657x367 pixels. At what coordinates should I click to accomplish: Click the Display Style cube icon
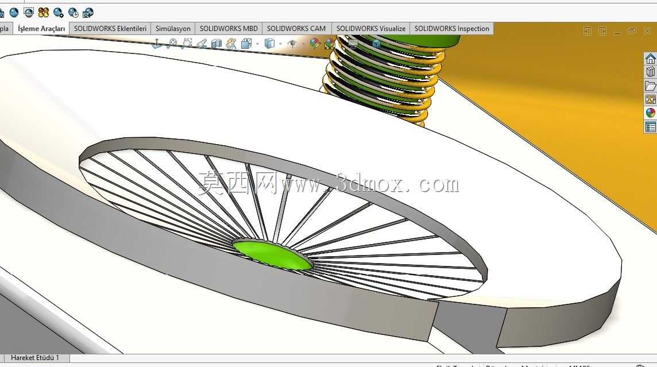pos(269,44)
